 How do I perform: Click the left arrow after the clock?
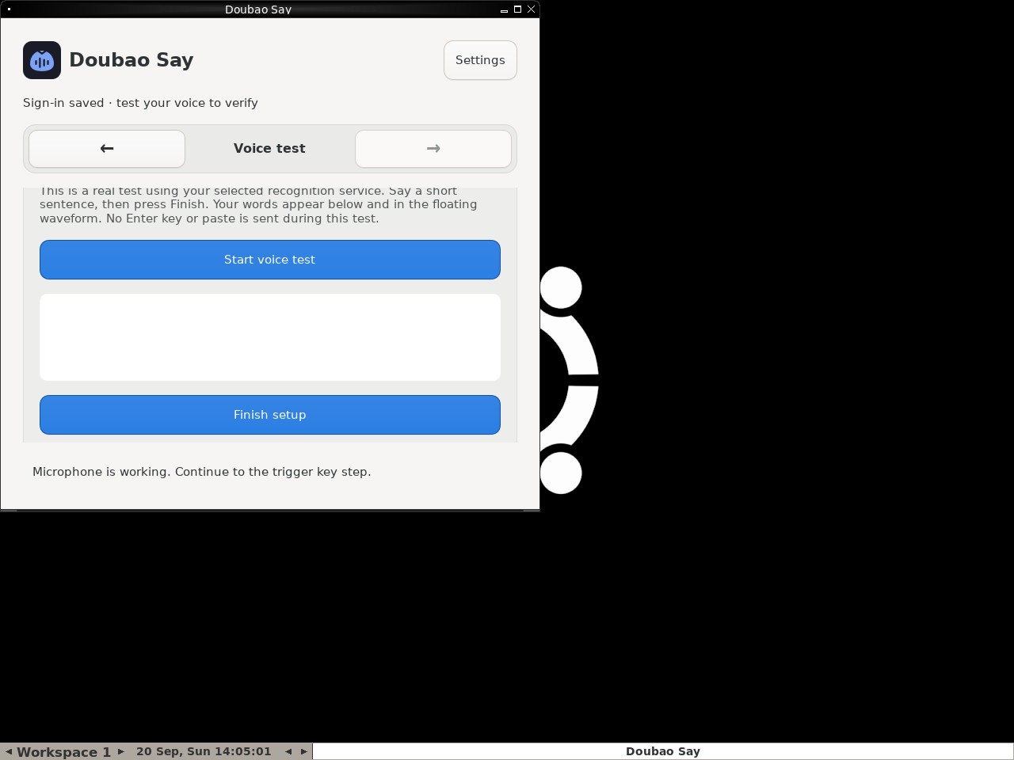click(x=288, y=751)
